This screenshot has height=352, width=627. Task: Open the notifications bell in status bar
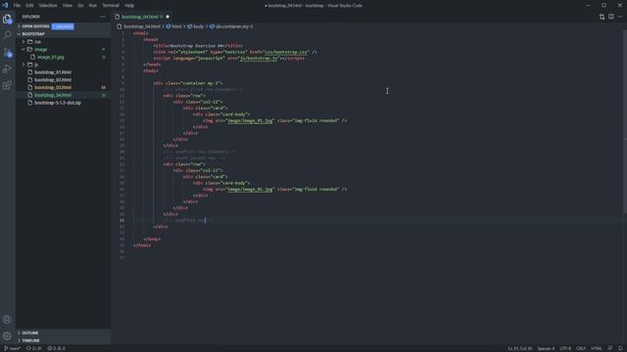point(620,348)
